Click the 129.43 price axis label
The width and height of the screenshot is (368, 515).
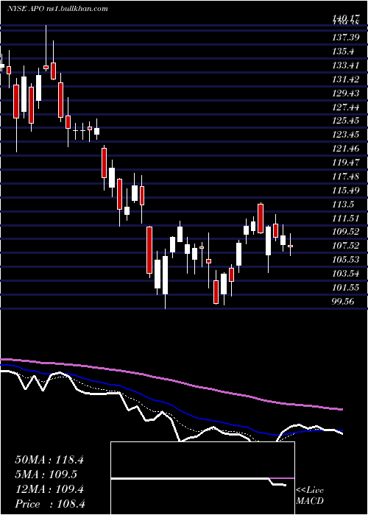point(345,93)
